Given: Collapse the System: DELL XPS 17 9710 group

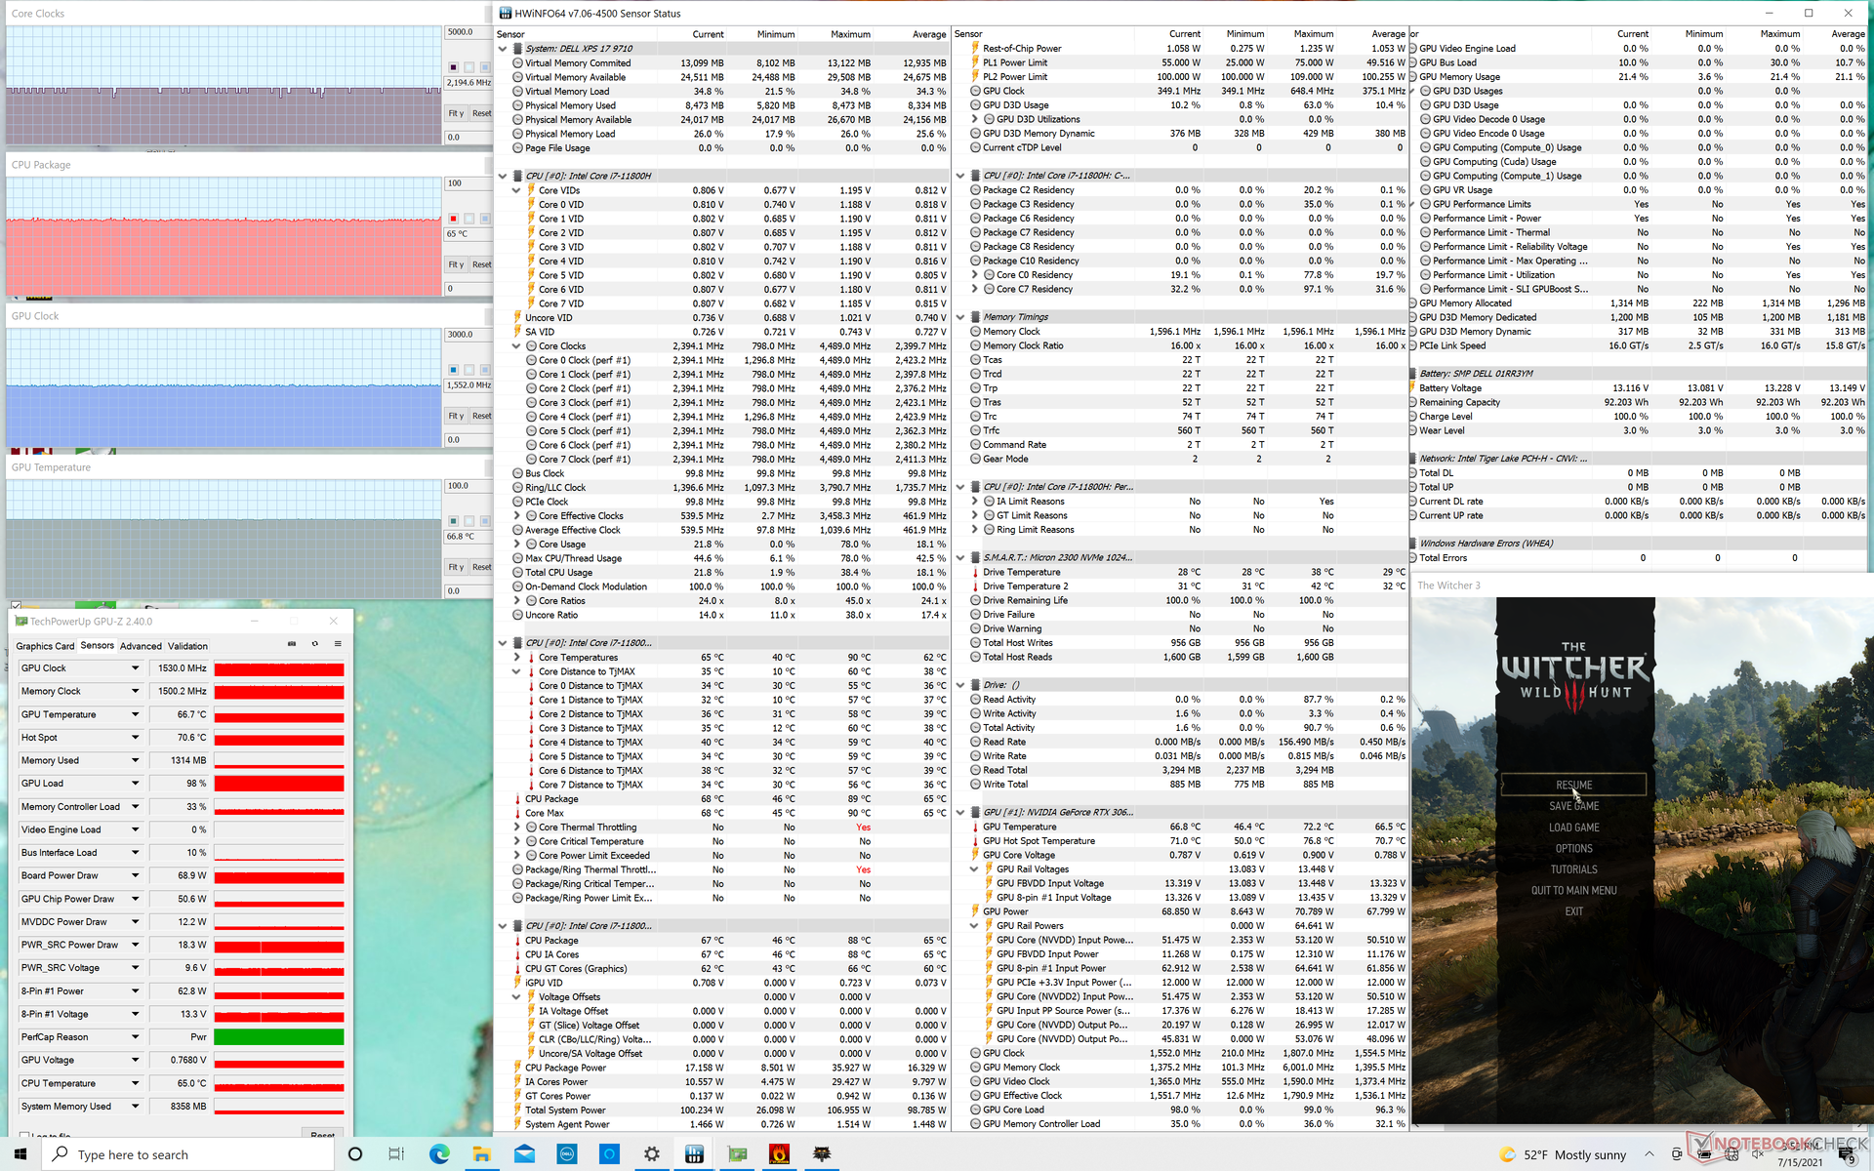Looking at the screenshot, I should click(x=503, y=49).
